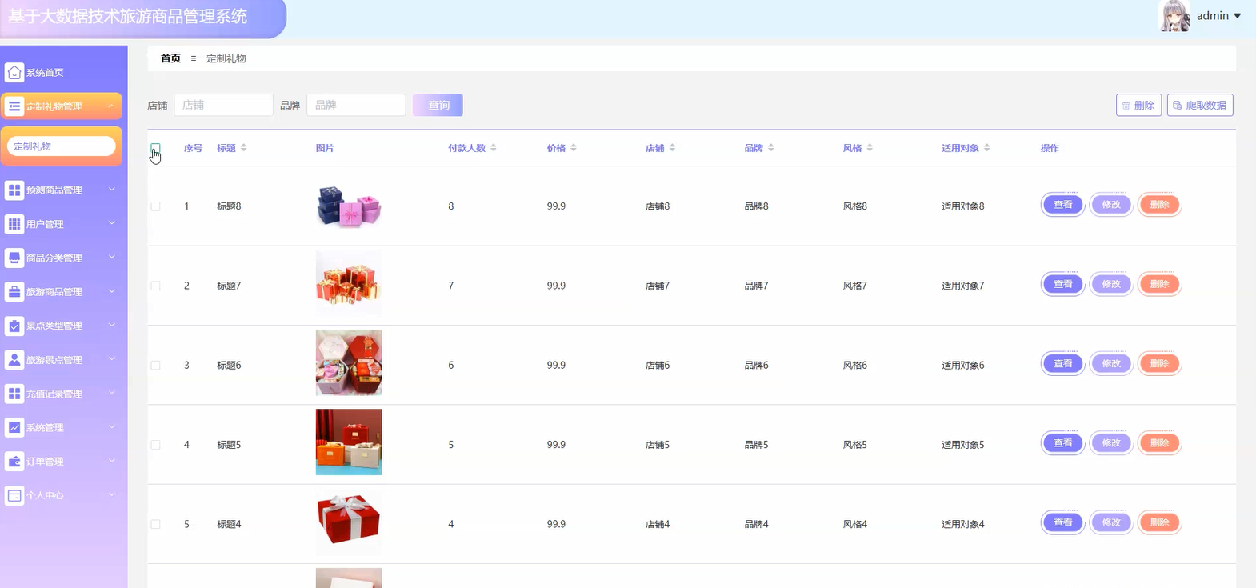Click 查看 for 标题5 row

(1063, 443)
